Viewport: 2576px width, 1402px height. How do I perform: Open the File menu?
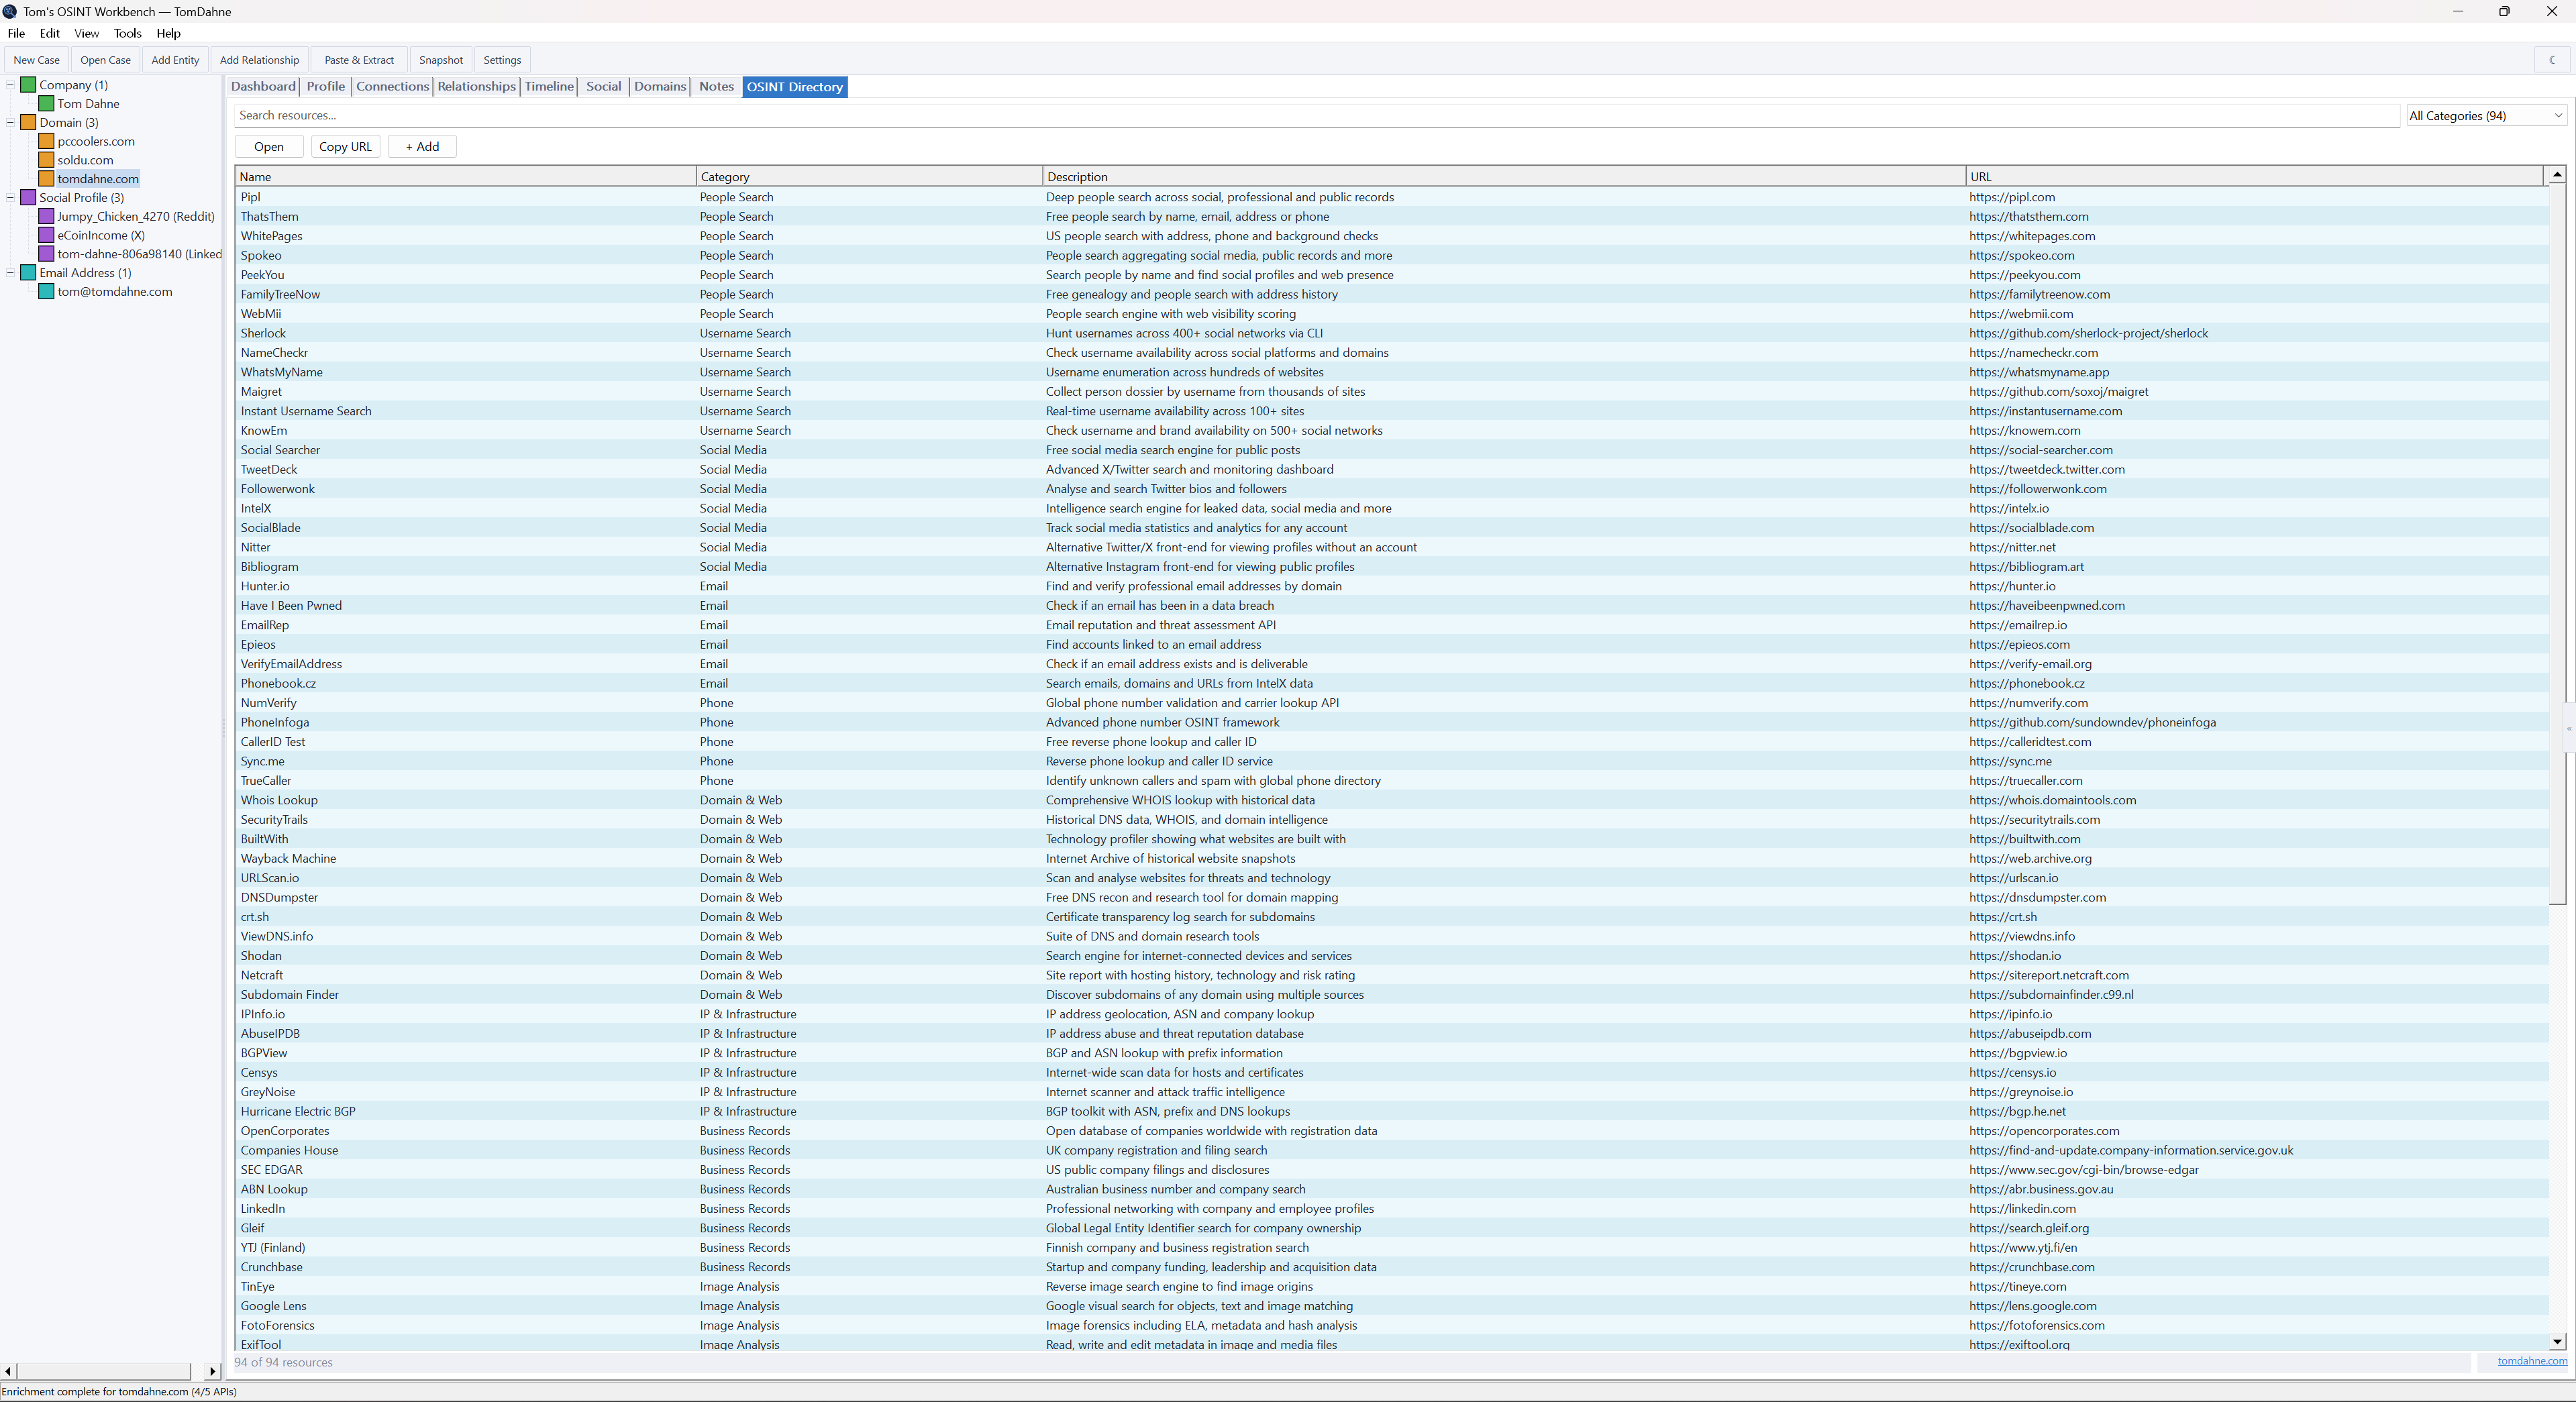pyautogui.click(x=16, y=33)
